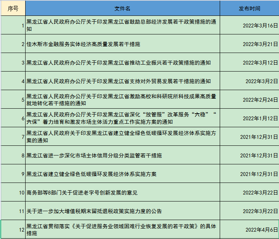The width and height of the screenshot is (279, 239).
Task: Click the serial number 5 cell
Action: [13, 100]
